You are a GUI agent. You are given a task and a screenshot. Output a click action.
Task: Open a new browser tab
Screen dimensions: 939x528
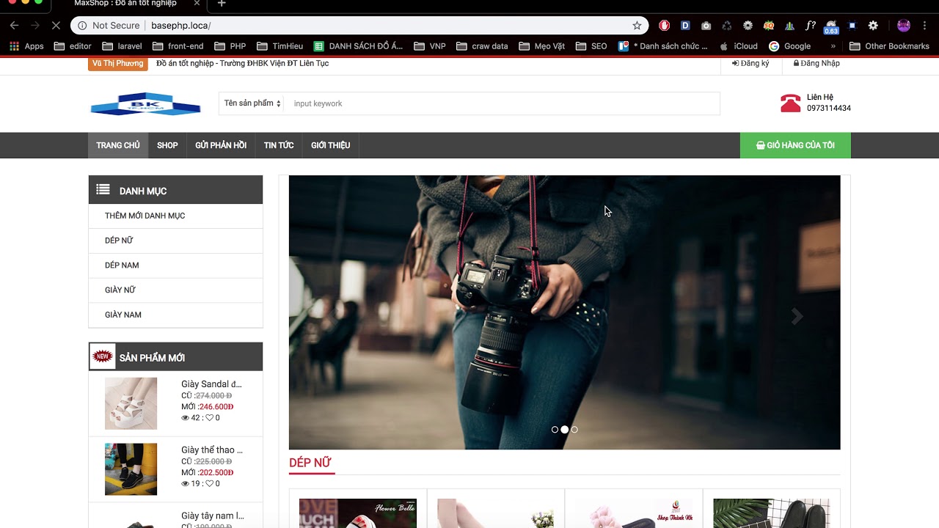[222, 4]
